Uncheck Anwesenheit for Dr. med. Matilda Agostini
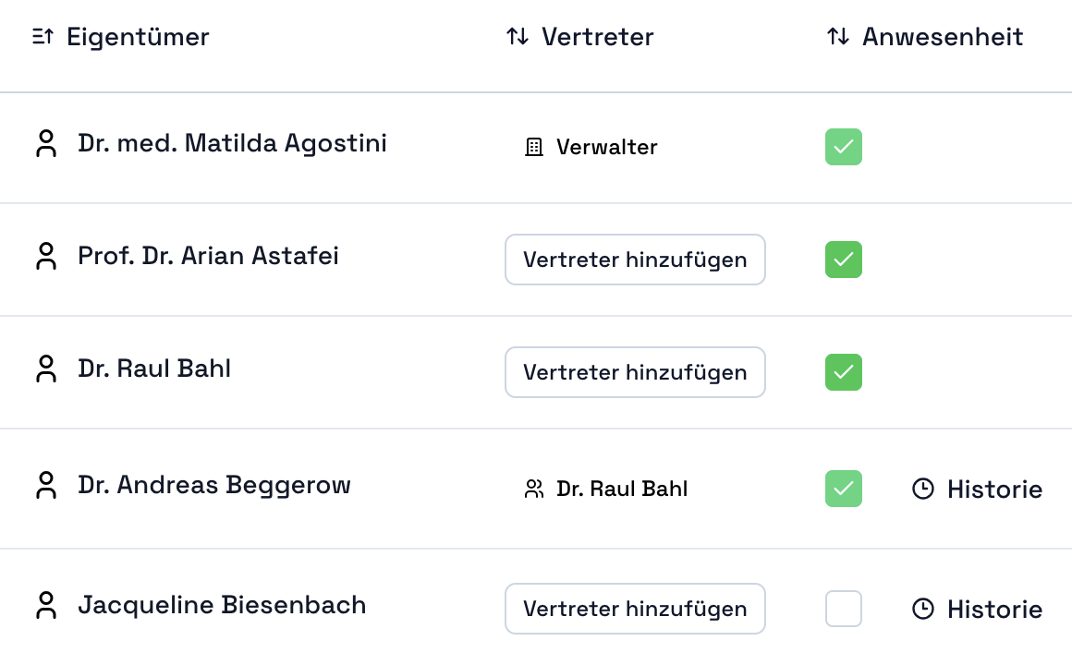Viewport: 1072px width, 665px height. pos(843,147)
